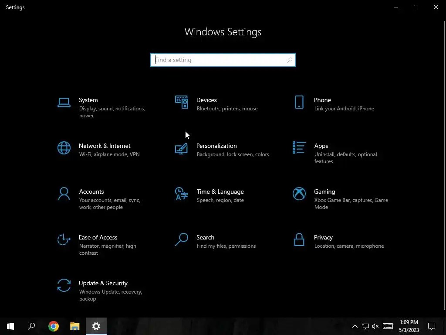Click the Accounts person icon
This screenshot has width=446, height=335.
pos(64,194)
